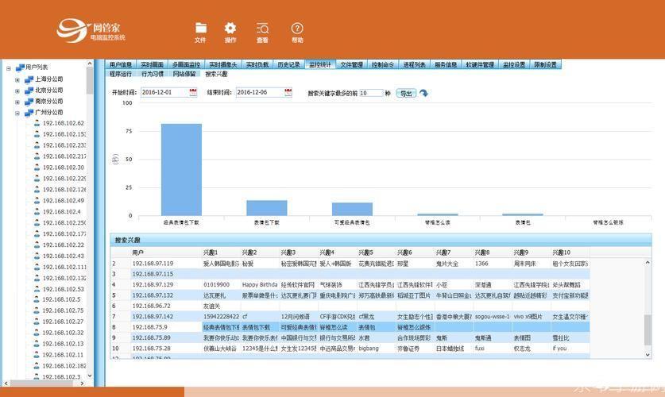
Task: Click user icon for 192.168.102.4
Action: (x=37, y=211)
